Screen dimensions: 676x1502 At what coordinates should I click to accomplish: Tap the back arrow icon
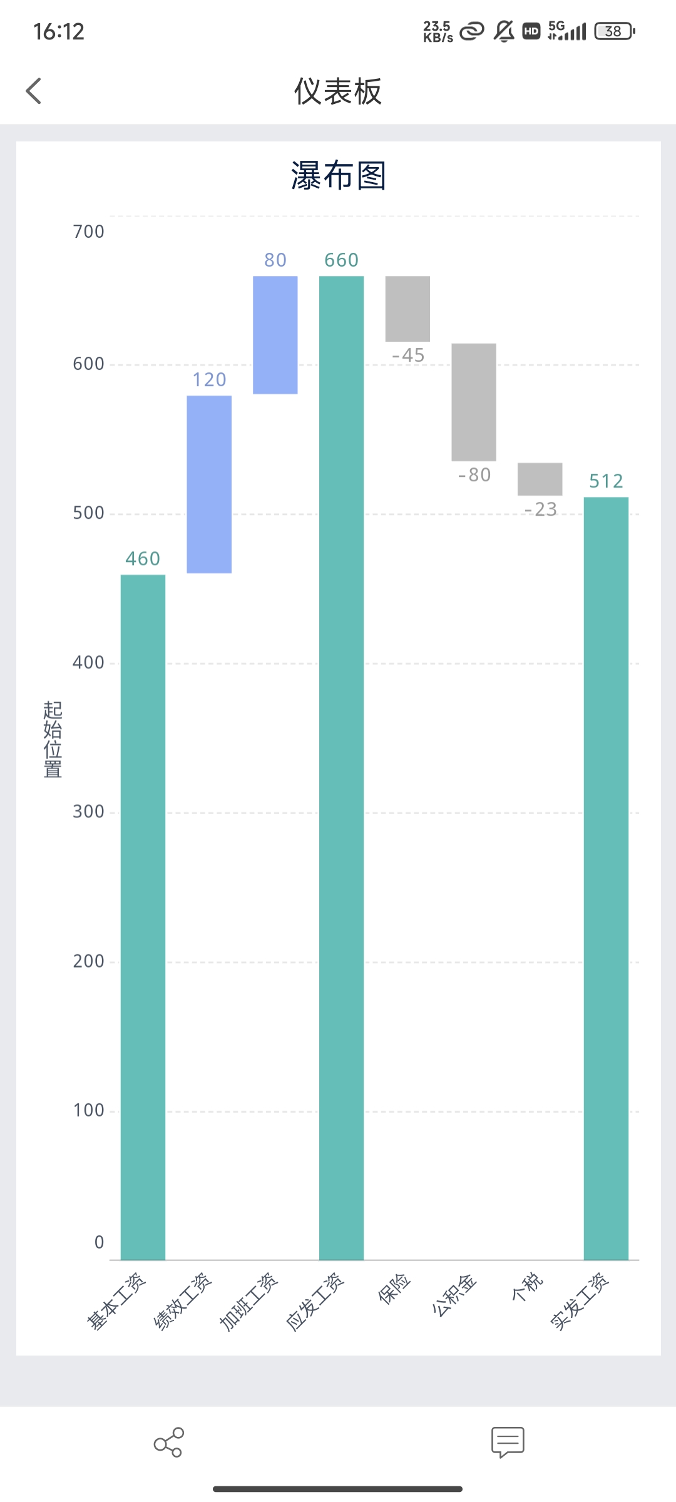coord(34,91)
